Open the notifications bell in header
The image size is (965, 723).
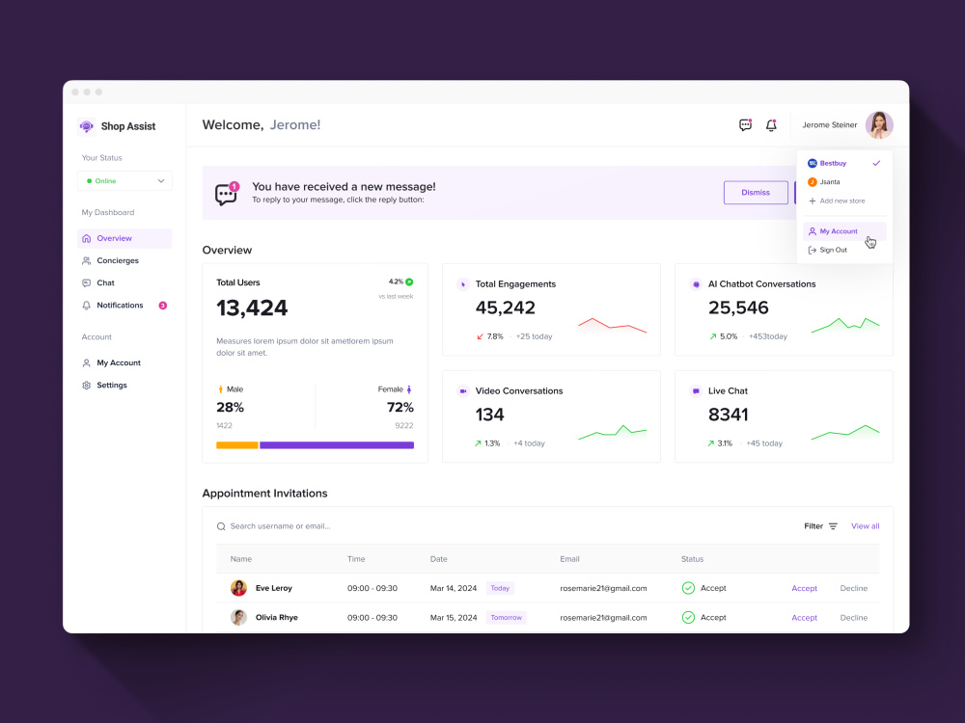pyautogui.click(x=771, y=124)
